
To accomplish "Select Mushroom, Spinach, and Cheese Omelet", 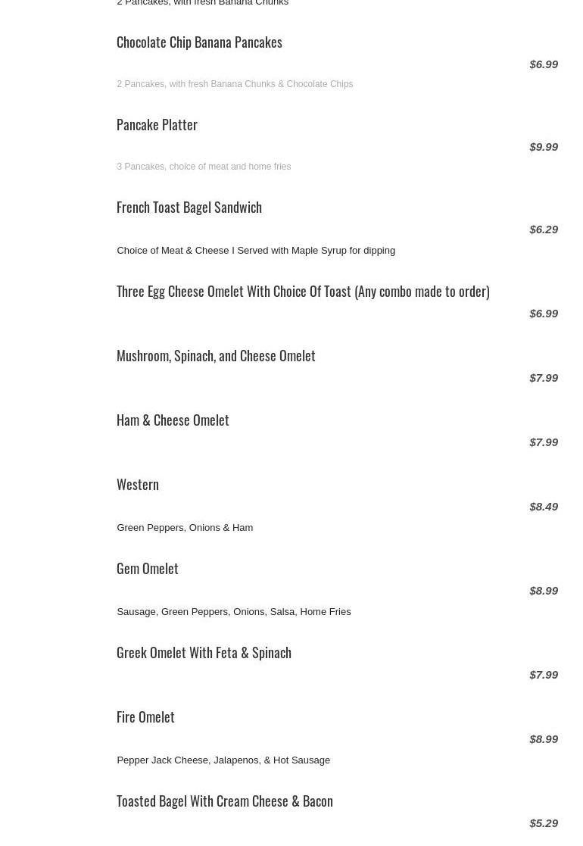I will click(x=216, y=356).
